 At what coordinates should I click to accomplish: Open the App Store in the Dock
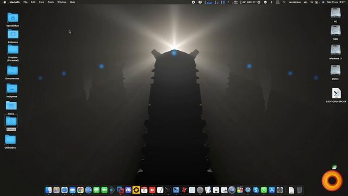[272, 190]
